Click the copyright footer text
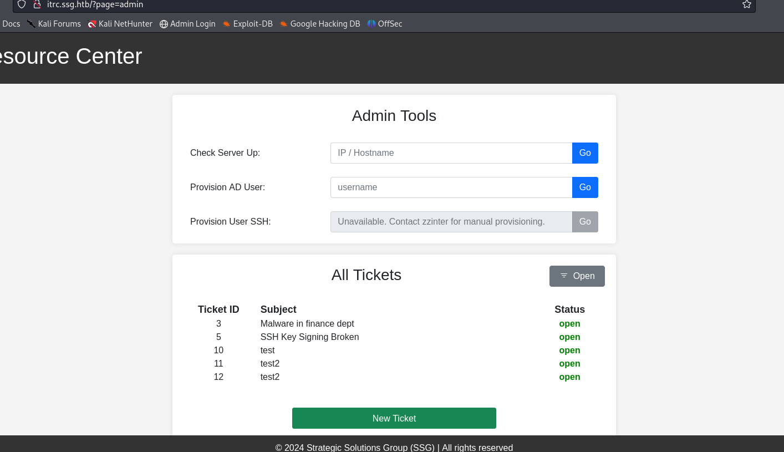Screen dimensions: 784x452 tap(394, 447)
